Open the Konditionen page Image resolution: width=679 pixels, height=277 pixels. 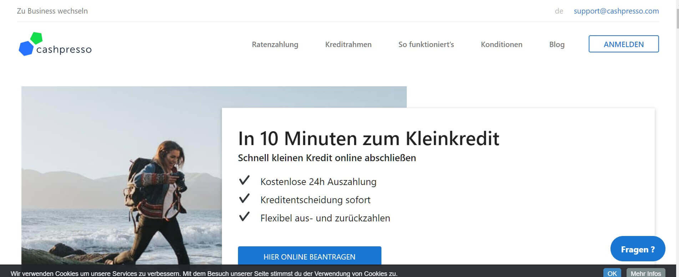click(x=501, y=45)
